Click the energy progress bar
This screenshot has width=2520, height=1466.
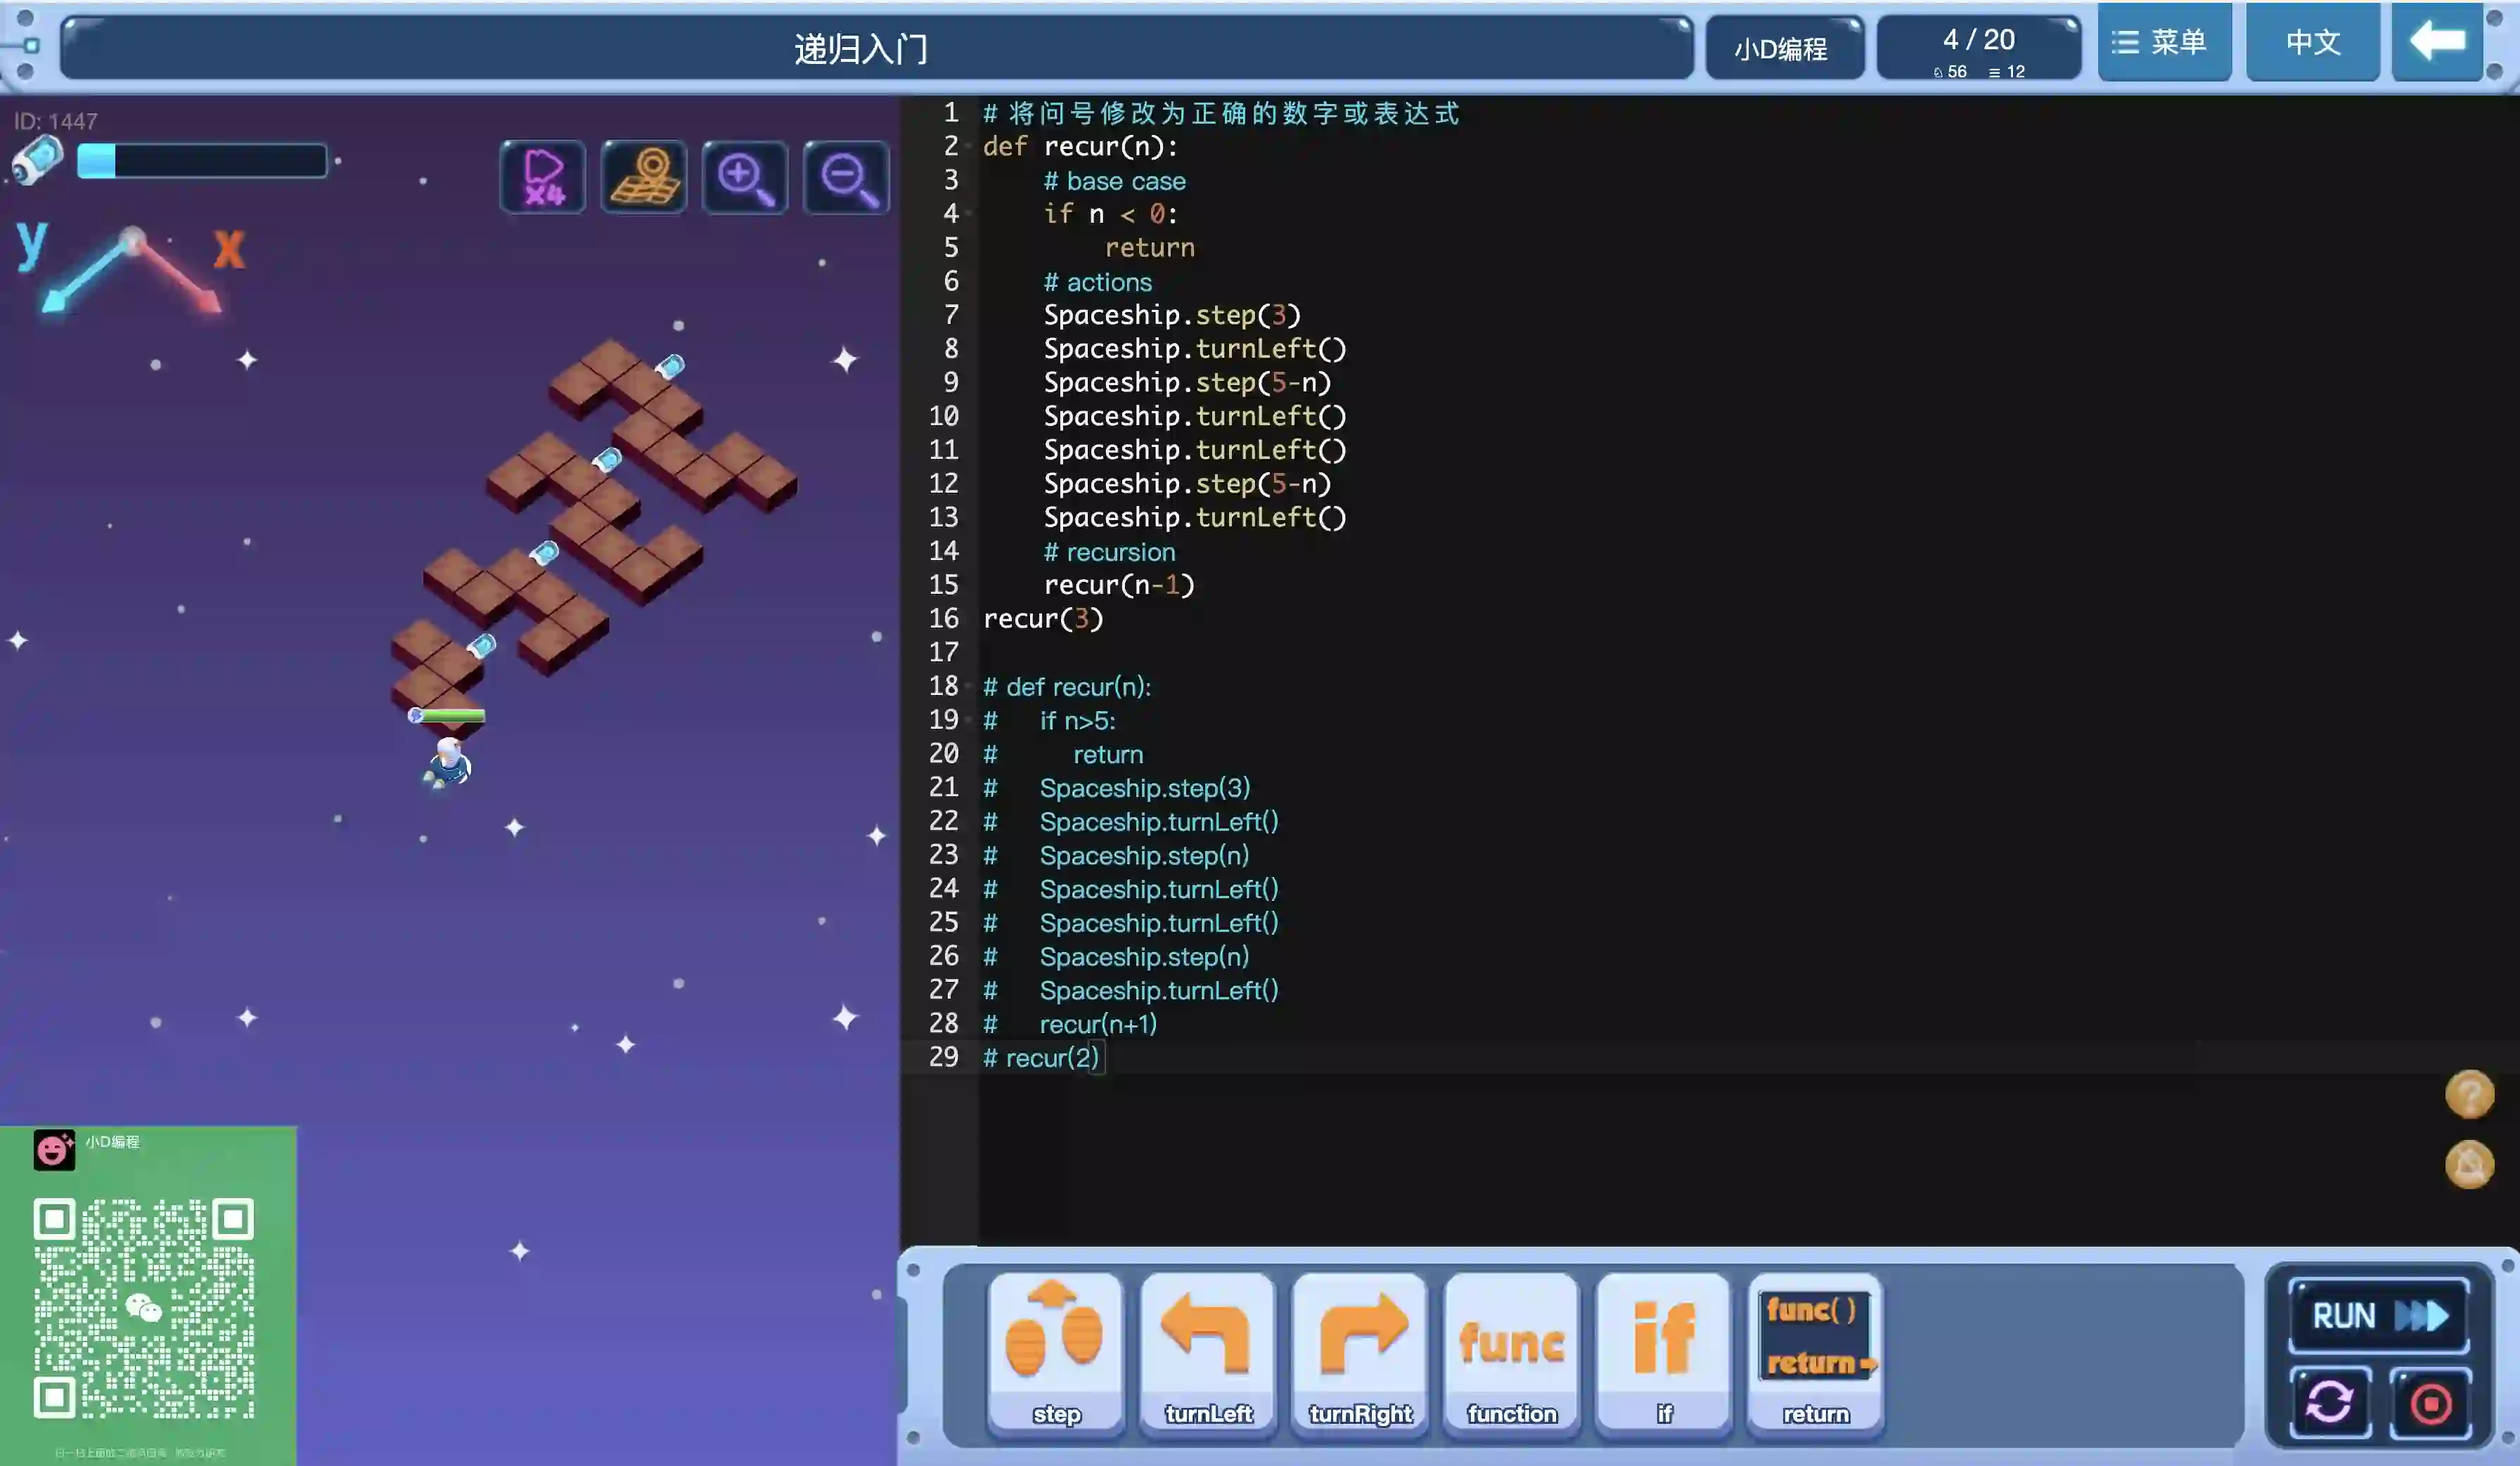point(202,161)
